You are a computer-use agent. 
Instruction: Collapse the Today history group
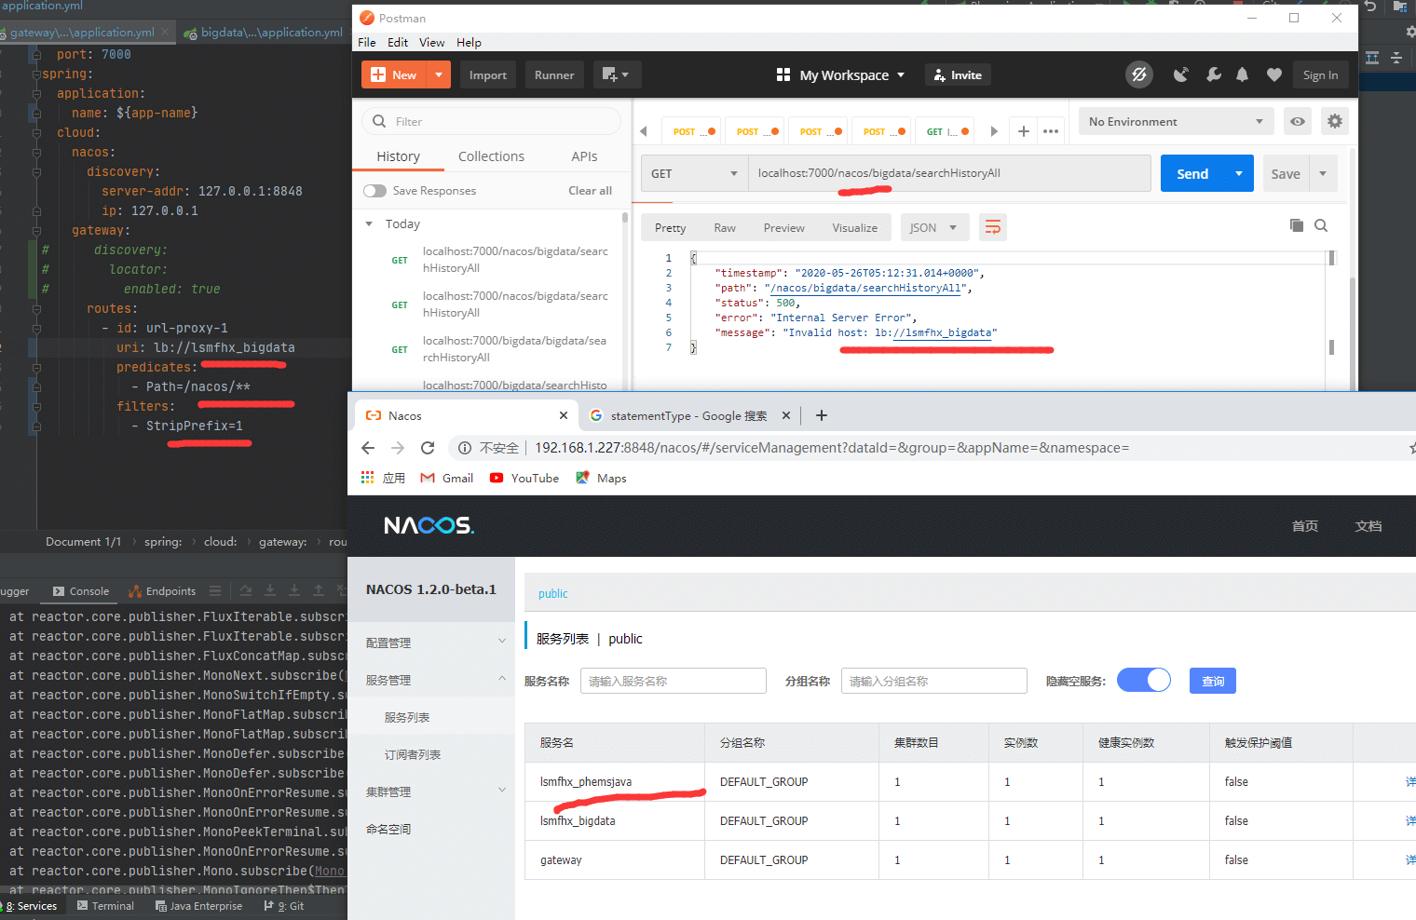tap(369, 224)
